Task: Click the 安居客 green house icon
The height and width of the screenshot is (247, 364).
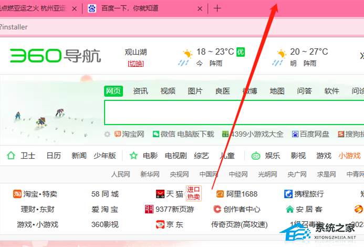Action: tap(290, 209)
